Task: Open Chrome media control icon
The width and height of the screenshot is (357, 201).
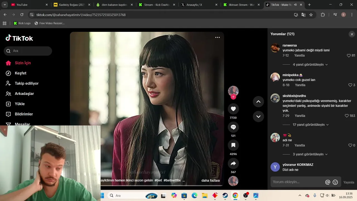Action: click(335, 15)
